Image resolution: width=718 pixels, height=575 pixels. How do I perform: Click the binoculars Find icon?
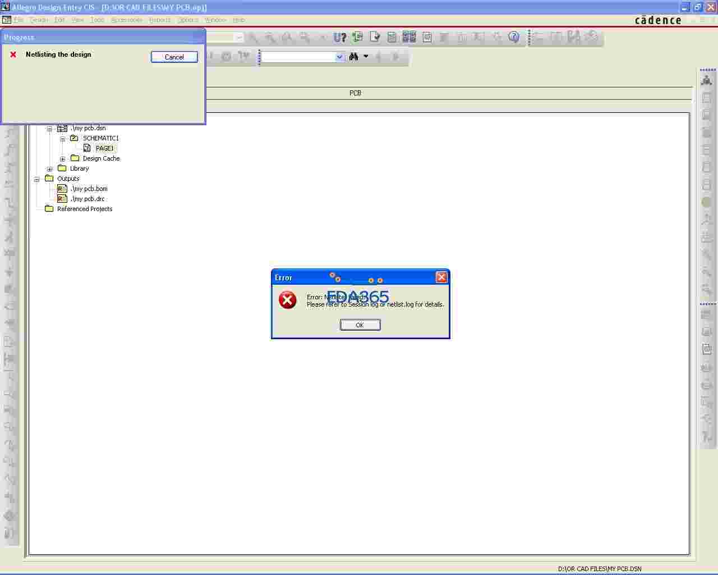(353, 57)
